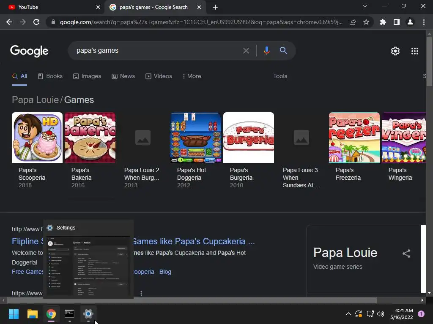The width and height of the screenshot is (433, 324).
Task: Click the Settings gear in the taskbar
Action: pyautogui.click(x=88, y=314)
